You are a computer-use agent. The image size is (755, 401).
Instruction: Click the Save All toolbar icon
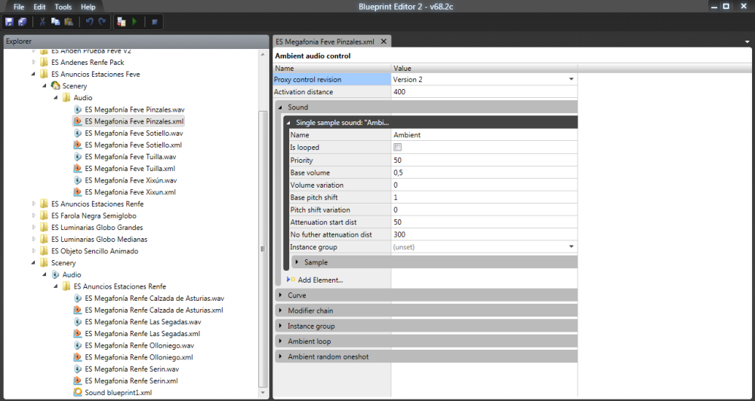[22, 22]
